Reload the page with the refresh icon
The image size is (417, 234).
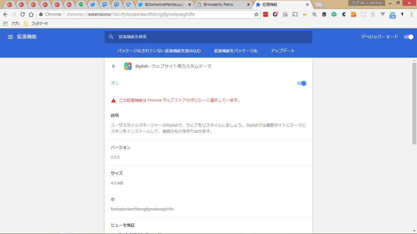pyautogui.click(x=22, y=14)
